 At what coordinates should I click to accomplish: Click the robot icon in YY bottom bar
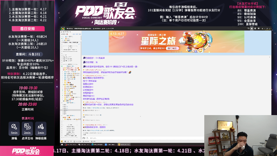click(x=92, y=141)
